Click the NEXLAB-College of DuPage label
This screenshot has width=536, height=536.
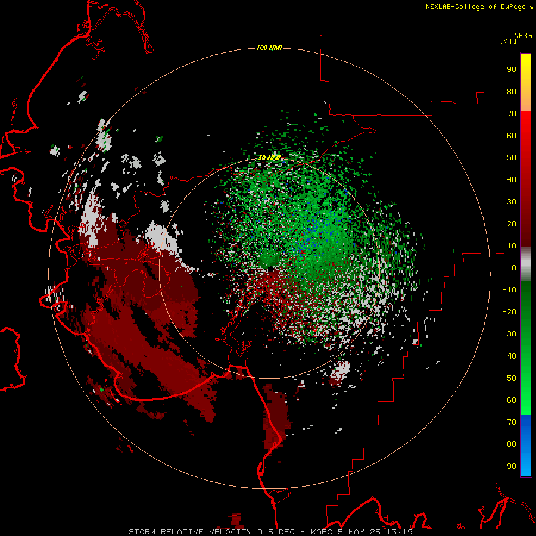click(x=479, y=7)
